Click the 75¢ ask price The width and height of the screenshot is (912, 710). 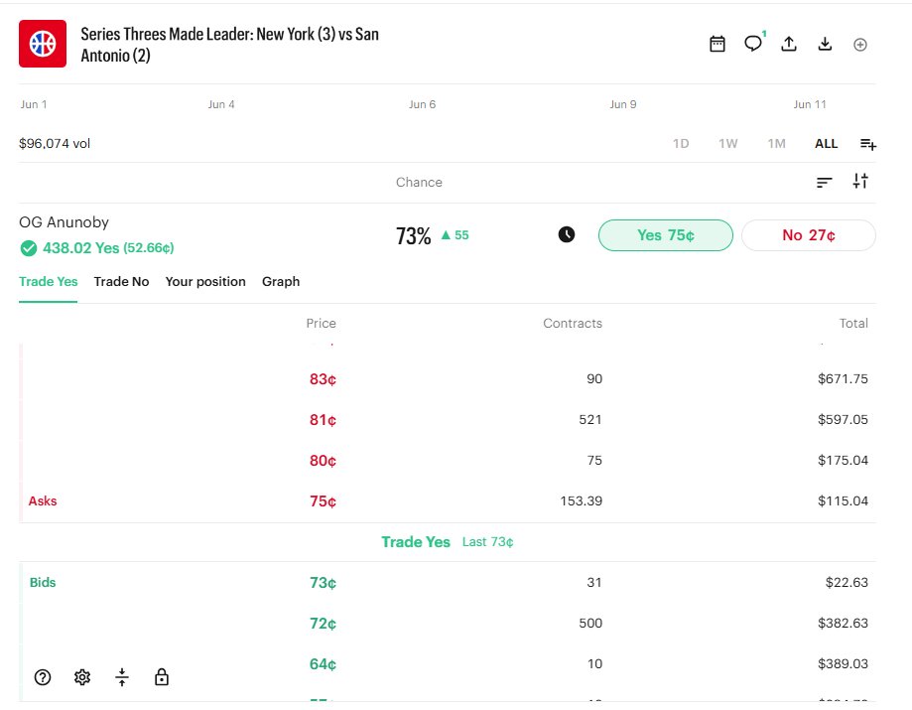tap(323, 501)
